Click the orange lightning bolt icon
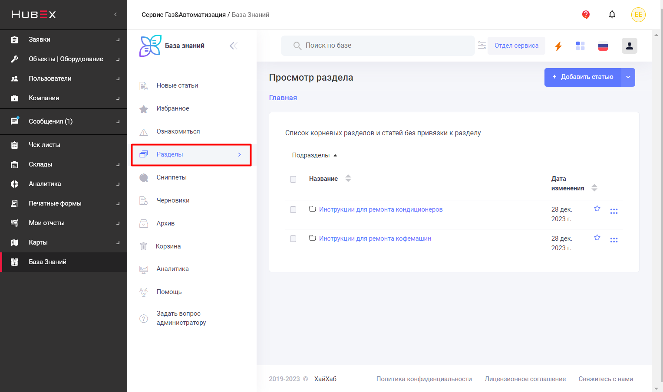This screenshot has width=663, height=392. pos(558,46)
